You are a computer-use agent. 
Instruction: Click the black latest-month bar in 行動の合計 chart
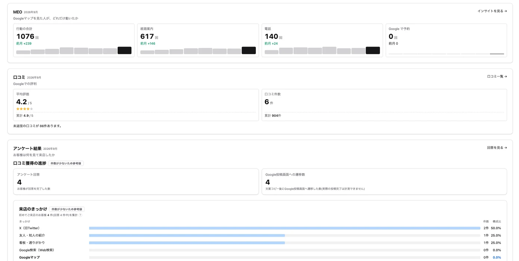point(125,51)
